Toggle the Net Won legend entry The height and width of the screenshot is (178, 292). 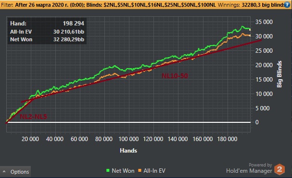(x=120, y=171)
